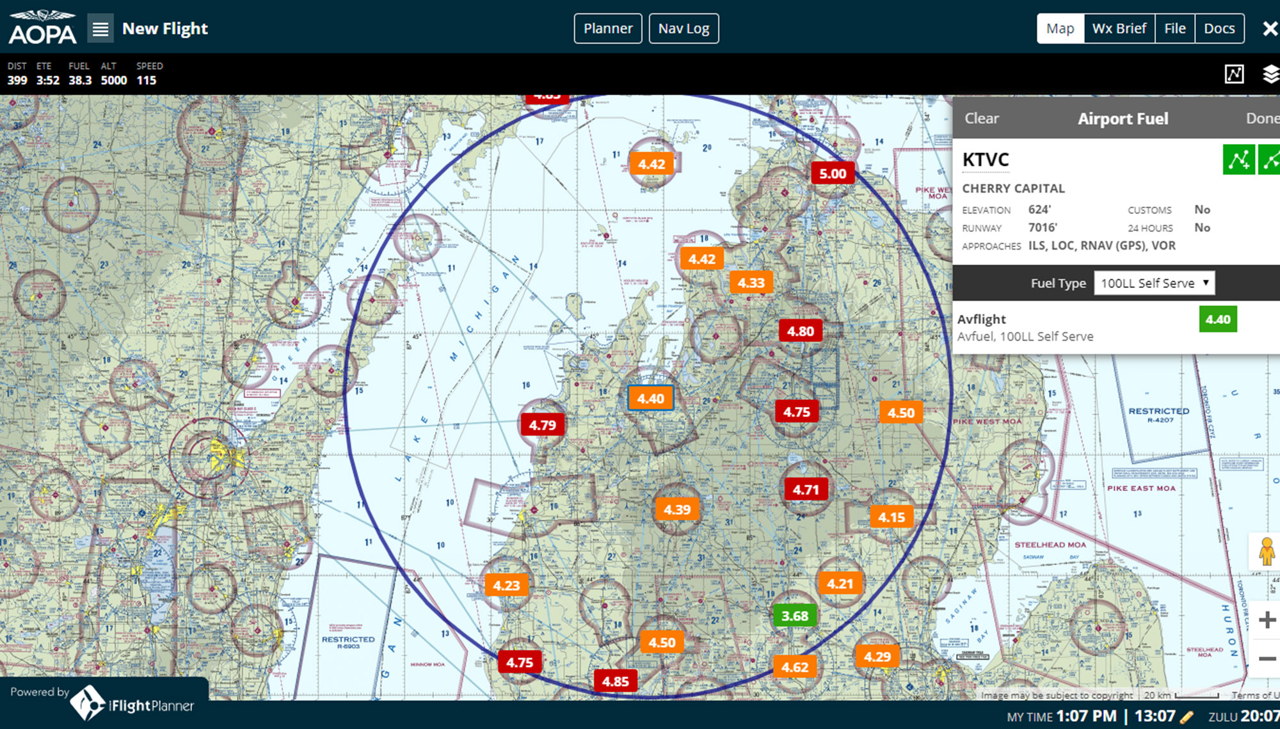1280x729 pixels.
Task: Switch to the Wx Brief tab
Action: [1119, 29]
